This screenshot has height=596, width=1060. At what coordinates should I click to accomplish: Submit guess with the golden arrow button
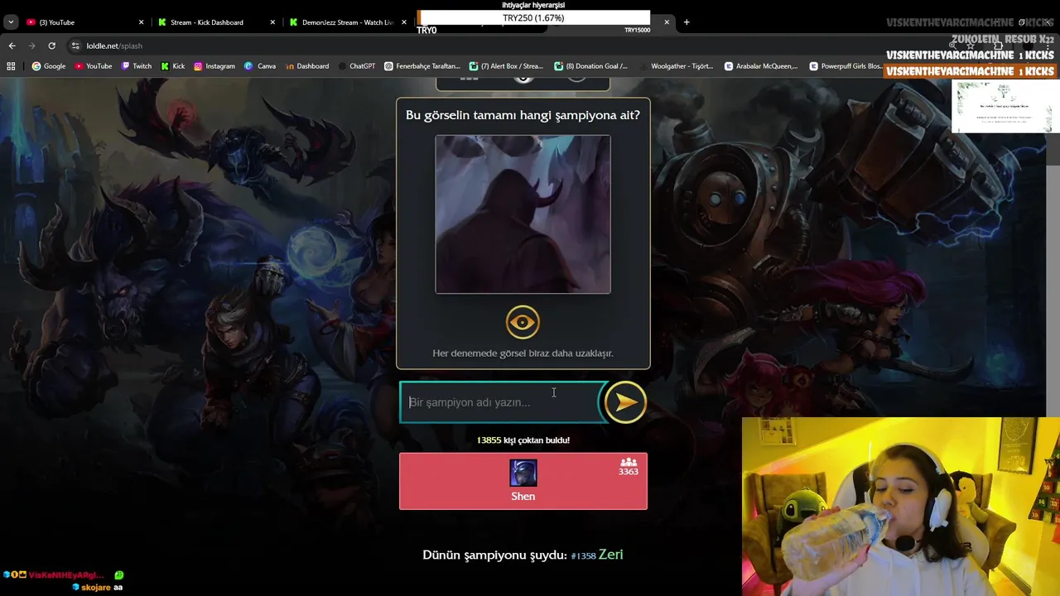tap(625, 402)
